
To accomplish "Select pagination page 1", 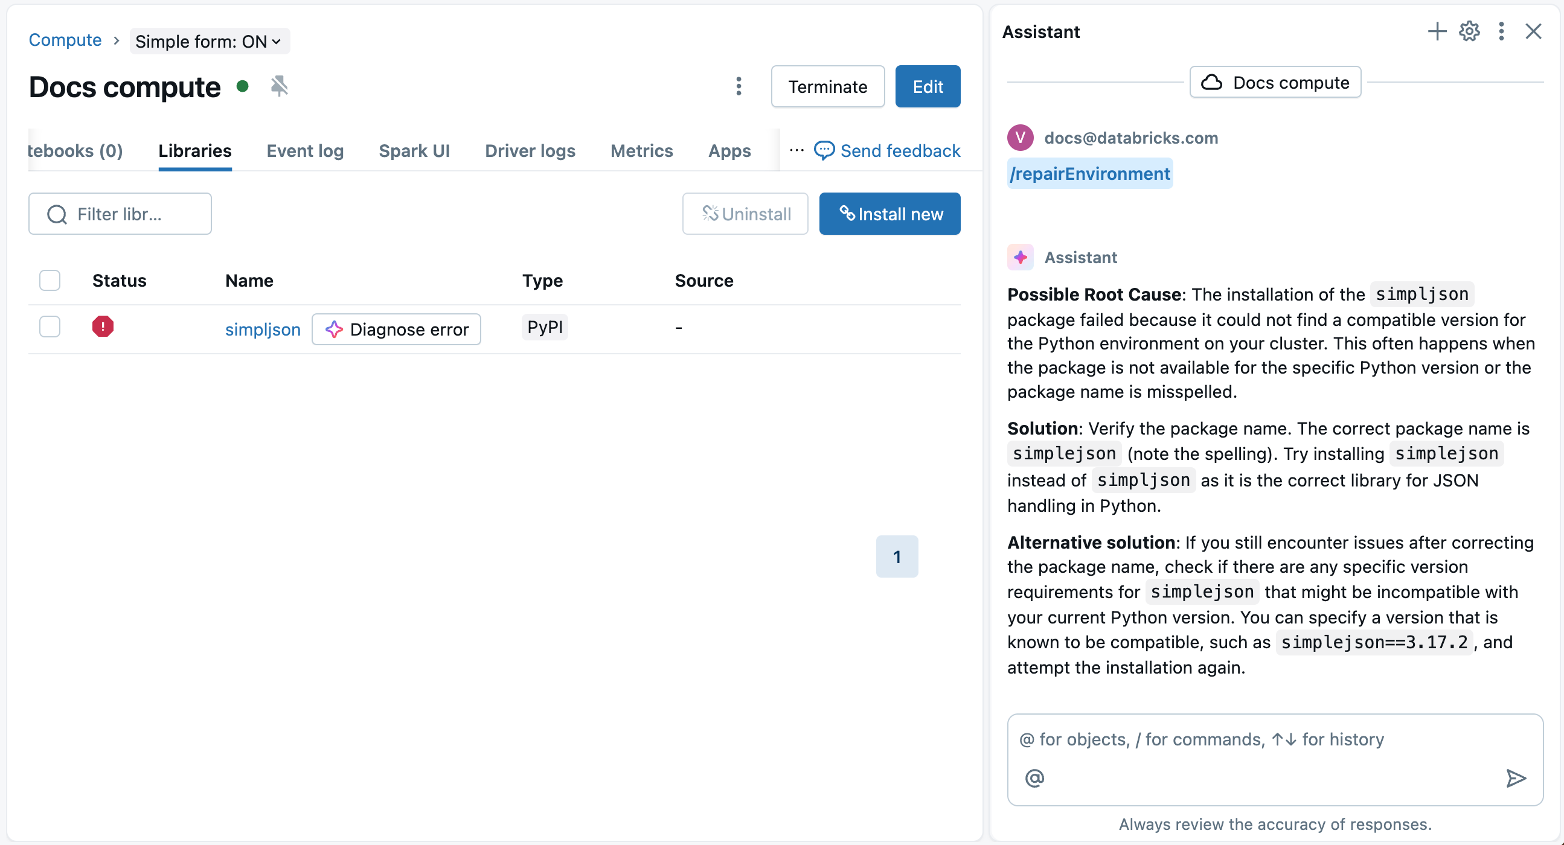I will 897,556.
